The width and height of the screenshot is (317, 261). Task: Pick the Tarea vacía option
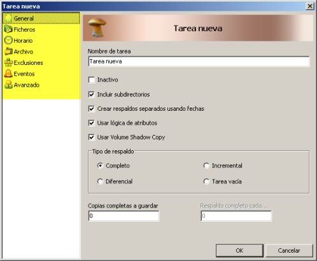point(206,181)
